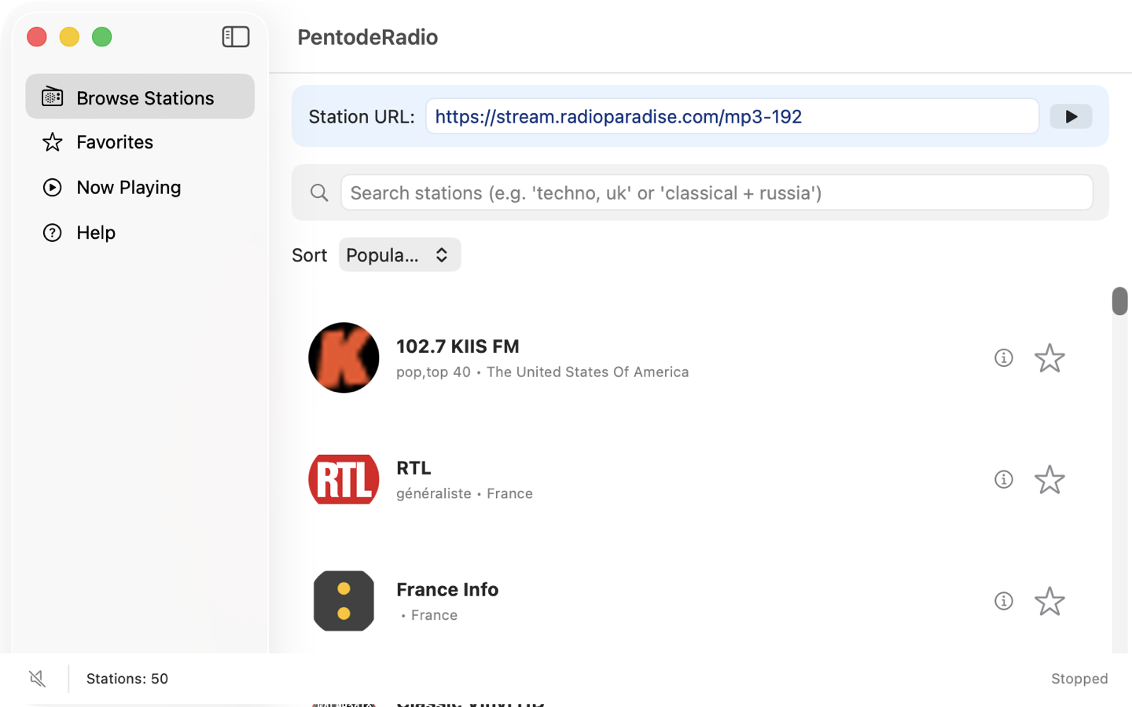The width and height of the screenshot is (1132, 707).
Task: Select the RTL station name
Action: (413, 467)
